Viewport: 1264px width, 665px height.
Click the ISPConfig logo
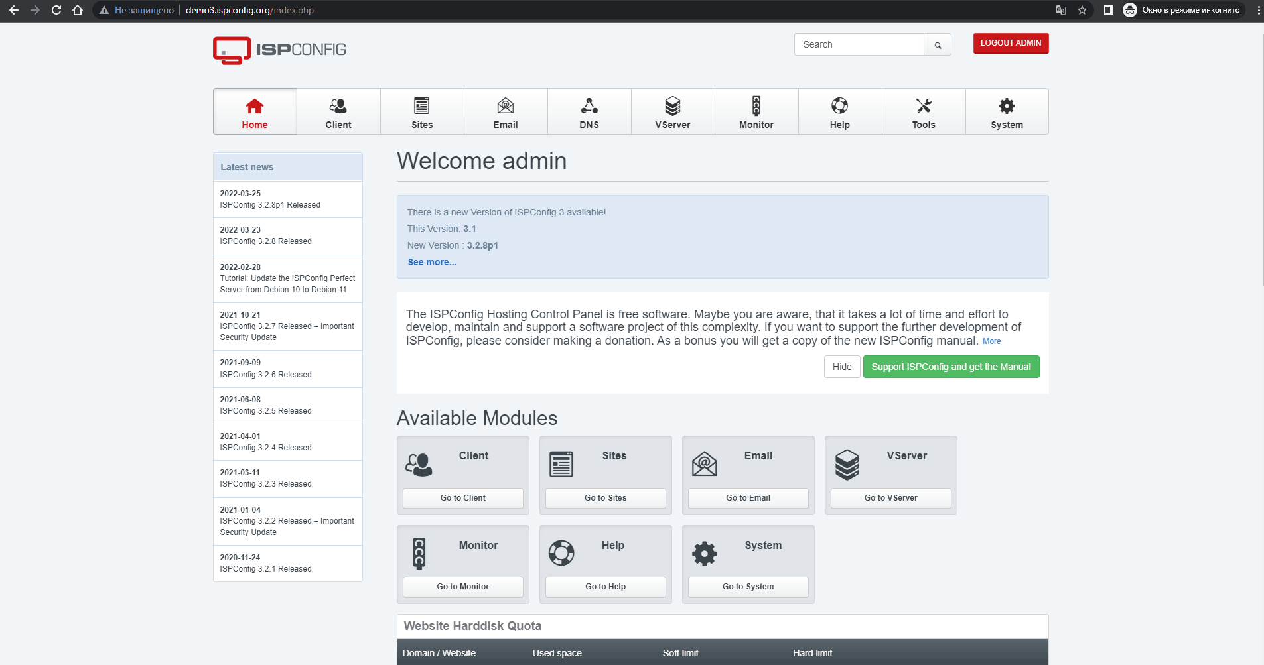click(x=279, y=50)
